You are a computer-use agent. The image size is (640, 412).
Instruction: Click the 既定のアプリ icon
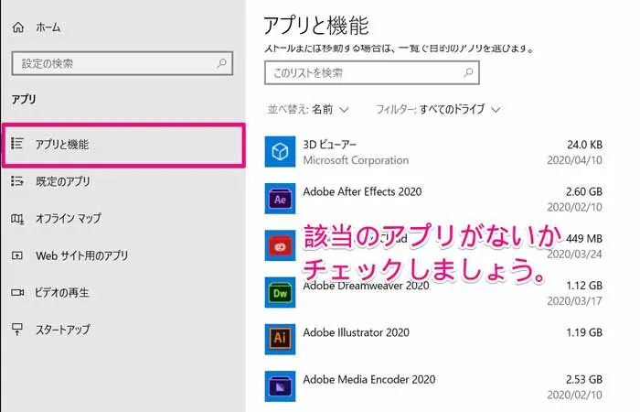coord(17,180)
